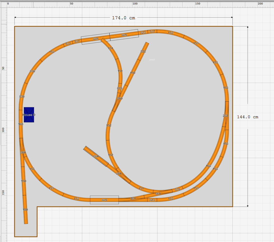Screen dimensions: 274x242
Task: Click the caneryT text label
Action: click(x=152, y=60)
